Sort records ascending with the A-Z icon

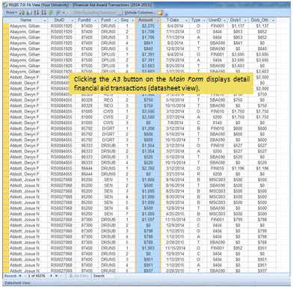point(37,13)
